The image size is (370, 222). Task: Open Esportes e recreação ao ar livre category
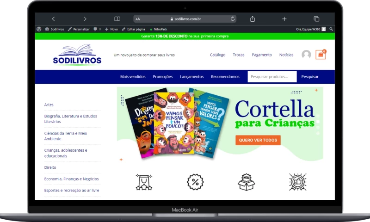[x=72, y=191]
